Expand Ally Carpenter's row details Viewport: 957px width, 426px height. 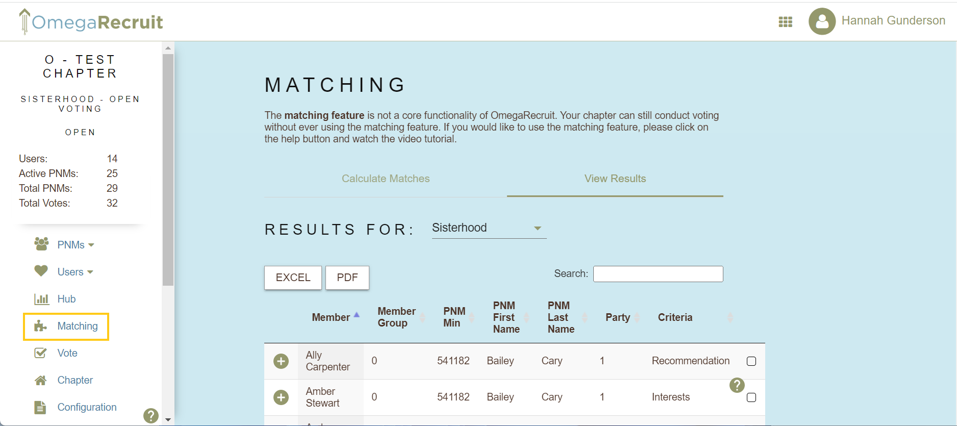coord(281,361)
